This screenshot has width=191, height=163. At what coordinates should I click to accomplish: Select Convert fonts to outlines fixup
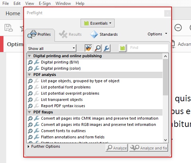[x=94, y=131]
